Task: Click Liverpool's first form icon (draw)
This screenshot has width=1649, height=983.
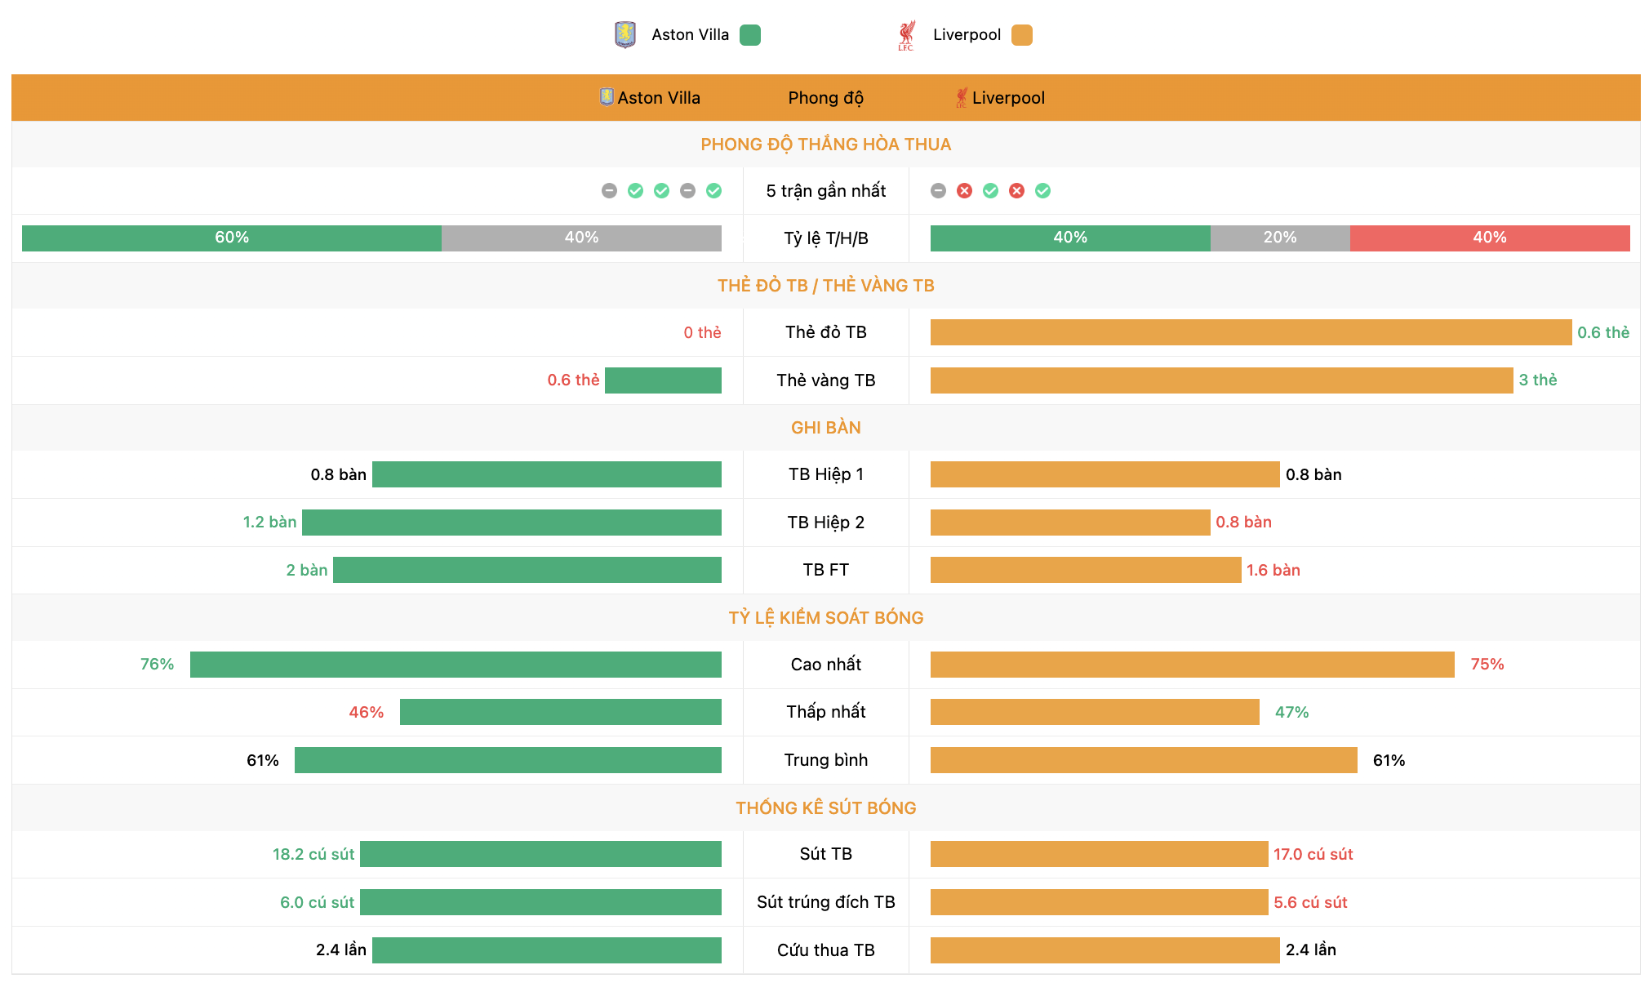Action: 938,191
